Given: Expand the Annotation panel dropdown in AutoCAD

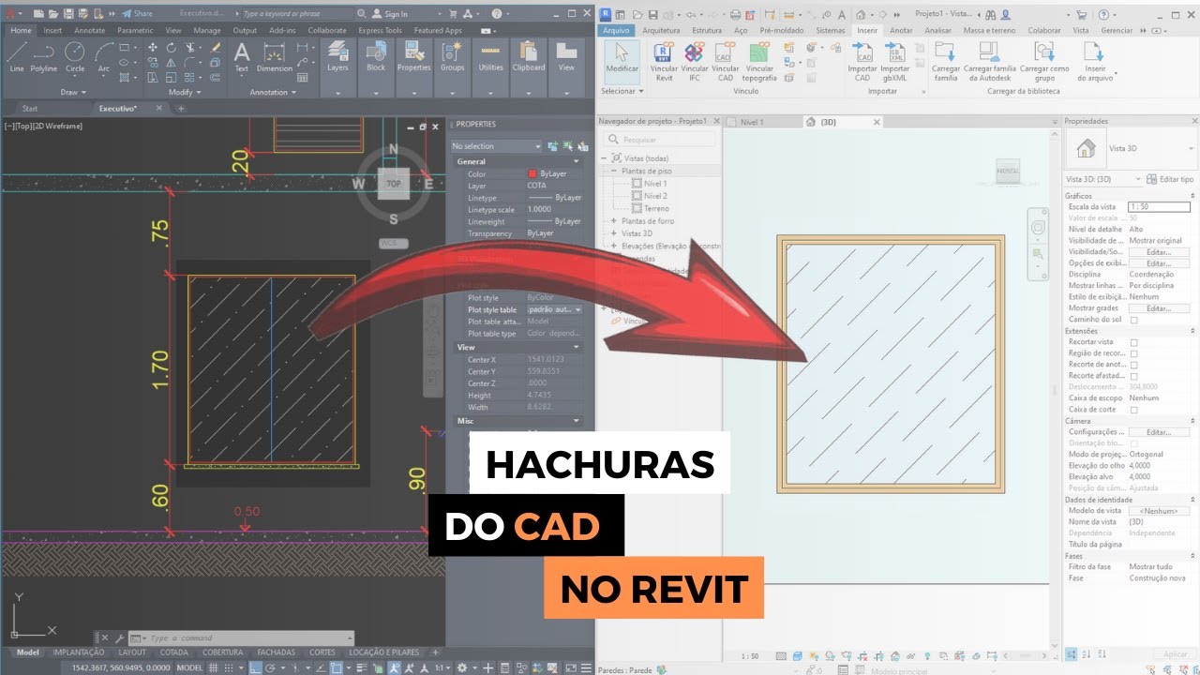Looking at the screenshot, I should tap(273, 92).
